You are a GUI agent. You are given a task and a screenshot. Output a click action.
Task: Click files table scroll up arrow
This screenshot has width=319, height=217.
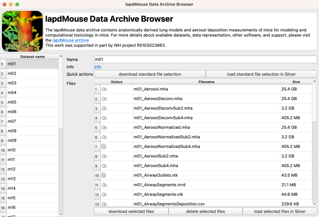[x=315, y=81]
